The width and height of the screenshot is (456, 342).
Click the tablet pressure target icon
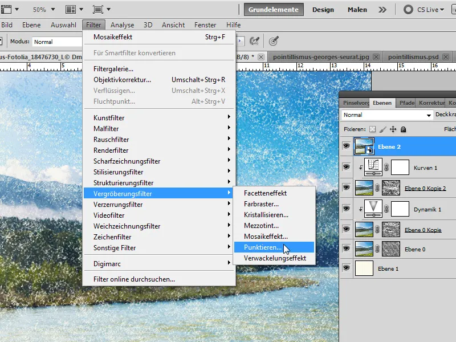274,41
